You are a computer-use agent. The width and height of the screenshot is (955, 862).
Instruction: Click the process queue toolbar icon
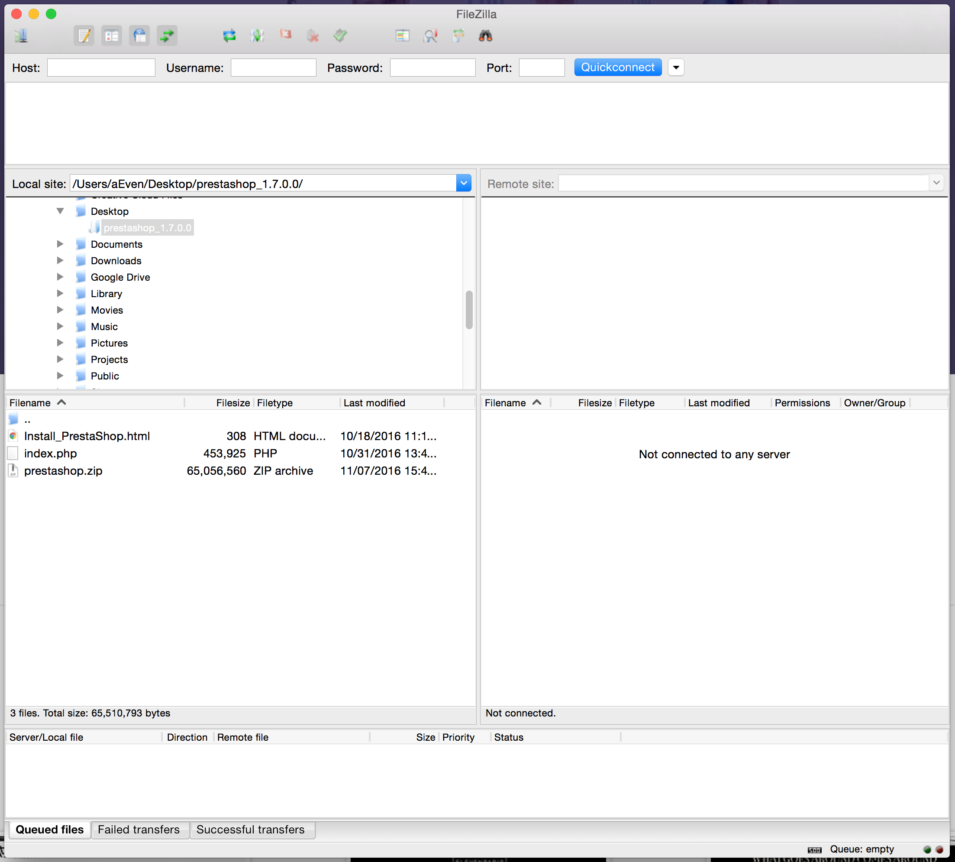pos(258,36)
